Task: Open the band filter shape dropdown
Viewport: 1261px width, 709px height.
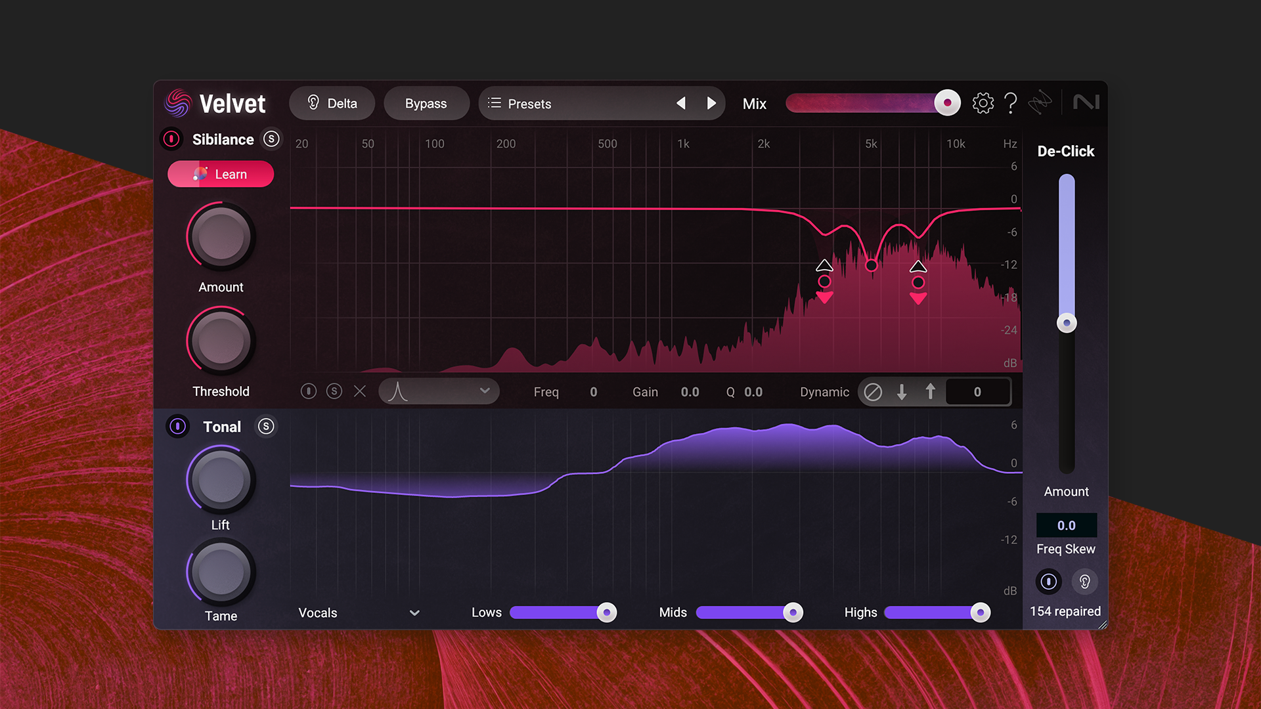Action: tap(439, 391)
